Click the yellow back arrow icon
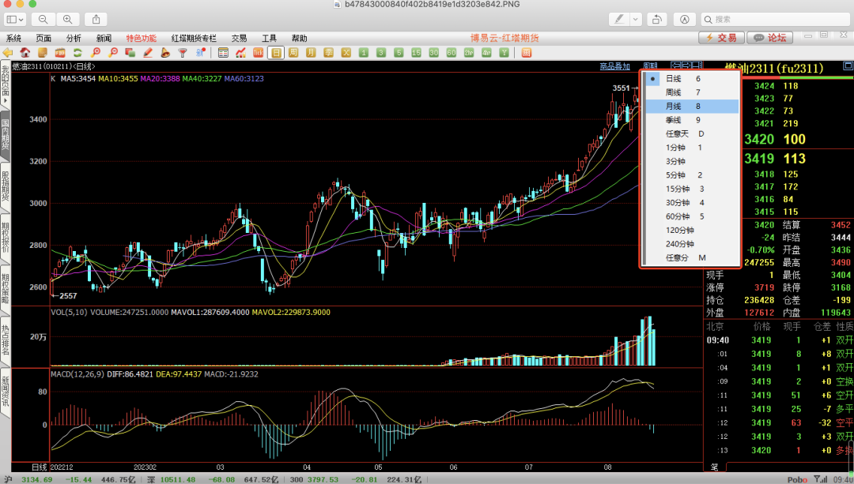The image size is (854, 484). 8,53
